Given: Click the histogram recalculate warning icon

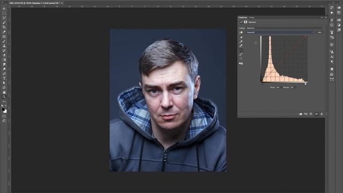Looking at the screenshot, I should coord(241,63).
